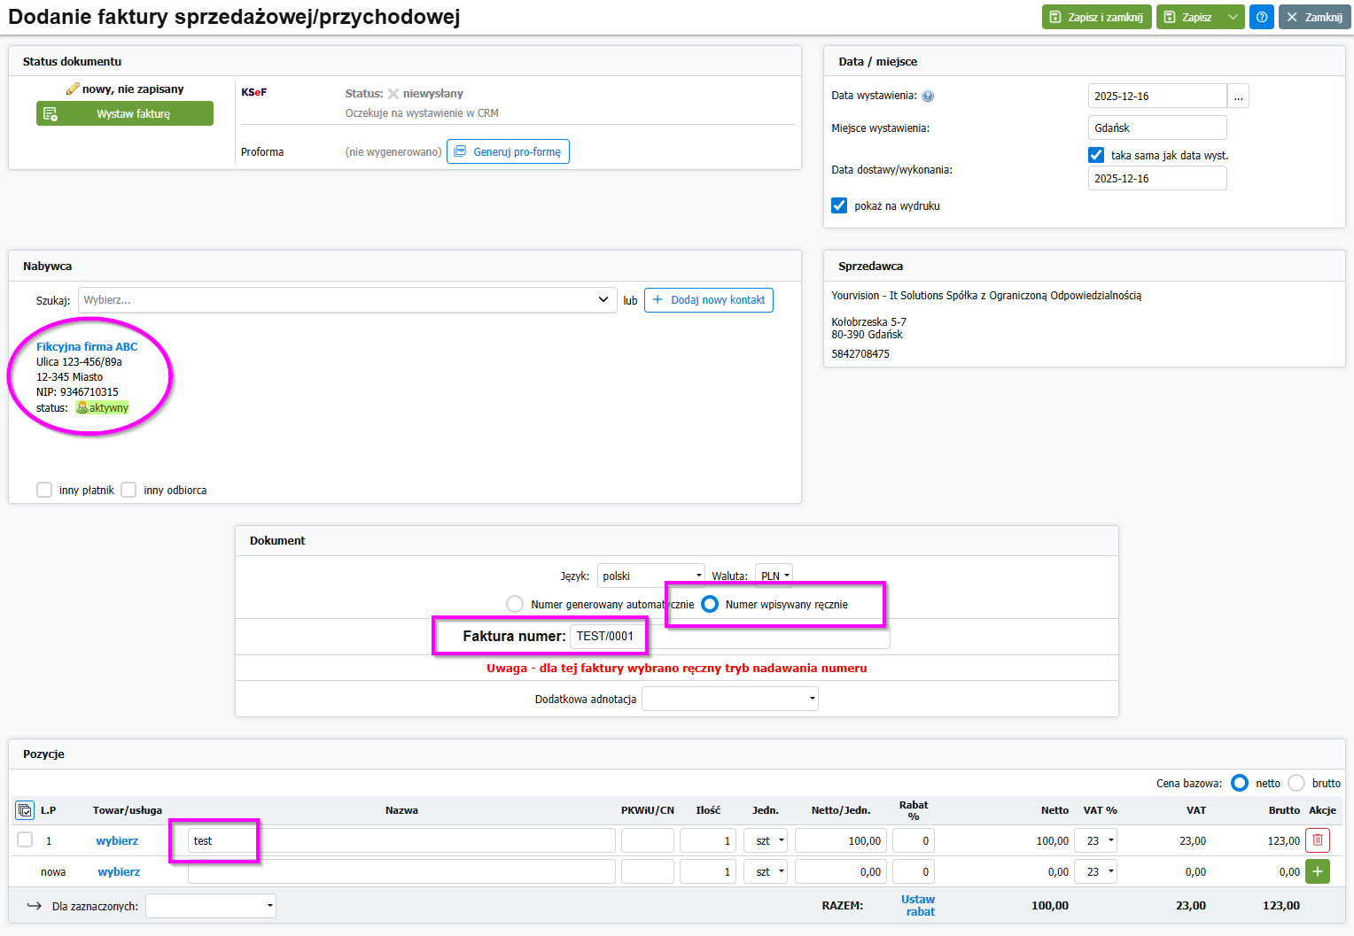Select 'Numer generowany automatycznie' radio button
1354x936 pixels.
coord(515,604)
